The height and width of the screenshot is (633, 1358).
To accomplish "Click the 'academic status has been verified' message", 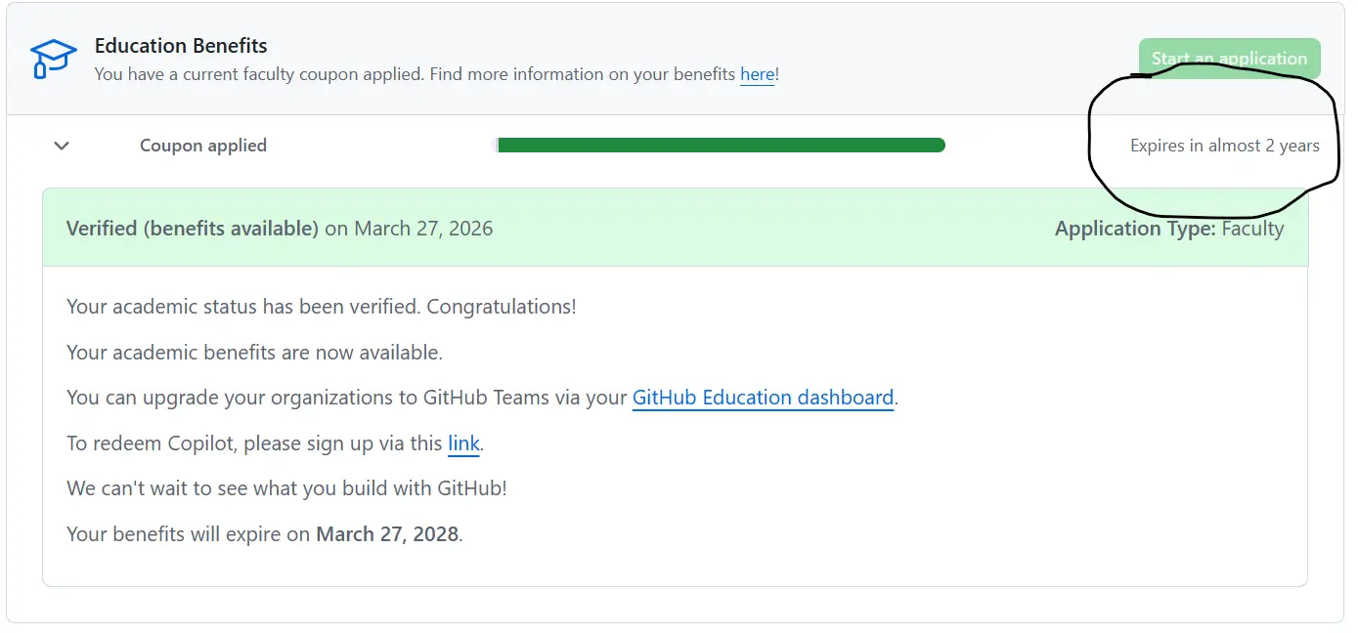I will [322, 307].
